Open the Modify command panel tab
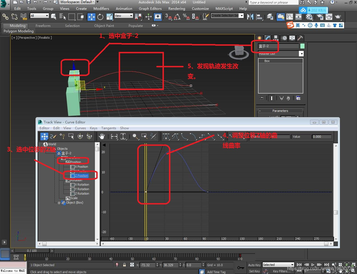This screenshot has width=357, height=274. click(x=268, y=38)
